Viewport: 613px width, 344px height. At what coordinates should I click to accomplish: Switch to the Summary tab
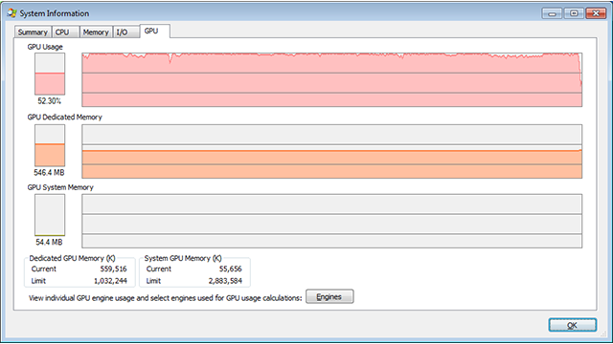(33, 32)
